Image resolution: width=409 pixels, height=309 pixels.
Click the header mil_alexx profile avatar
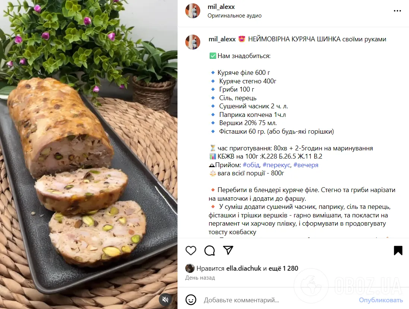pos(193,11)
